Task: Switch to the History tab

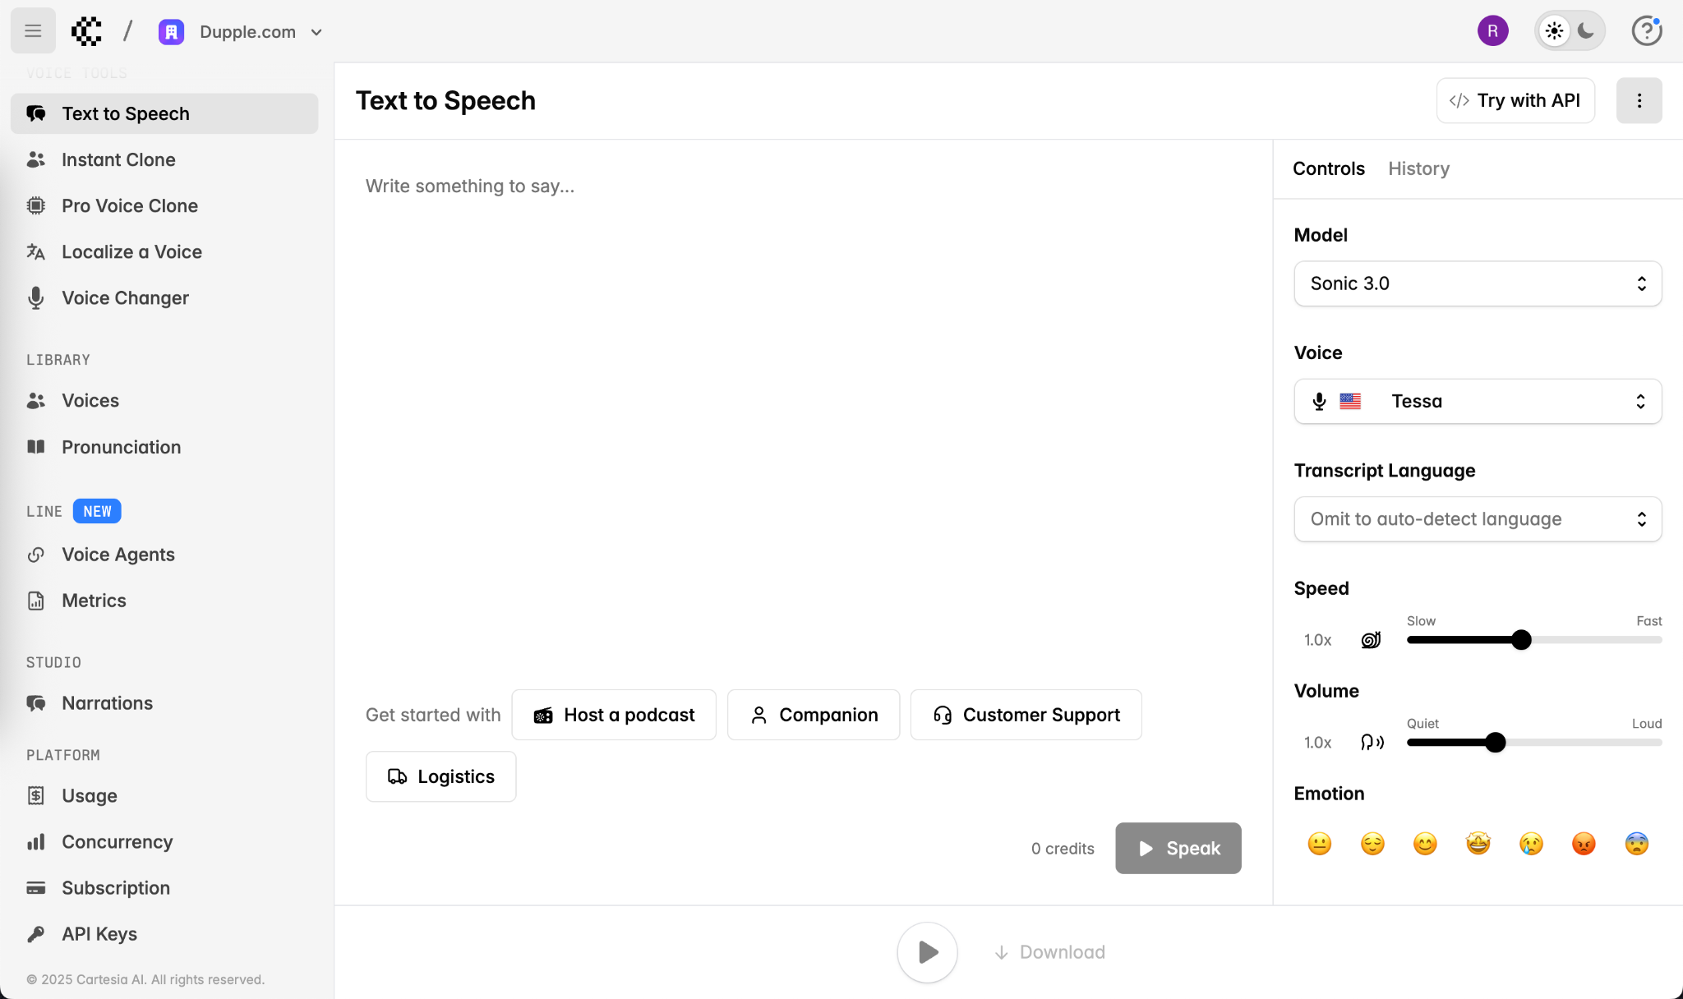Action: pyautogui.click(x=1418, y=168)
